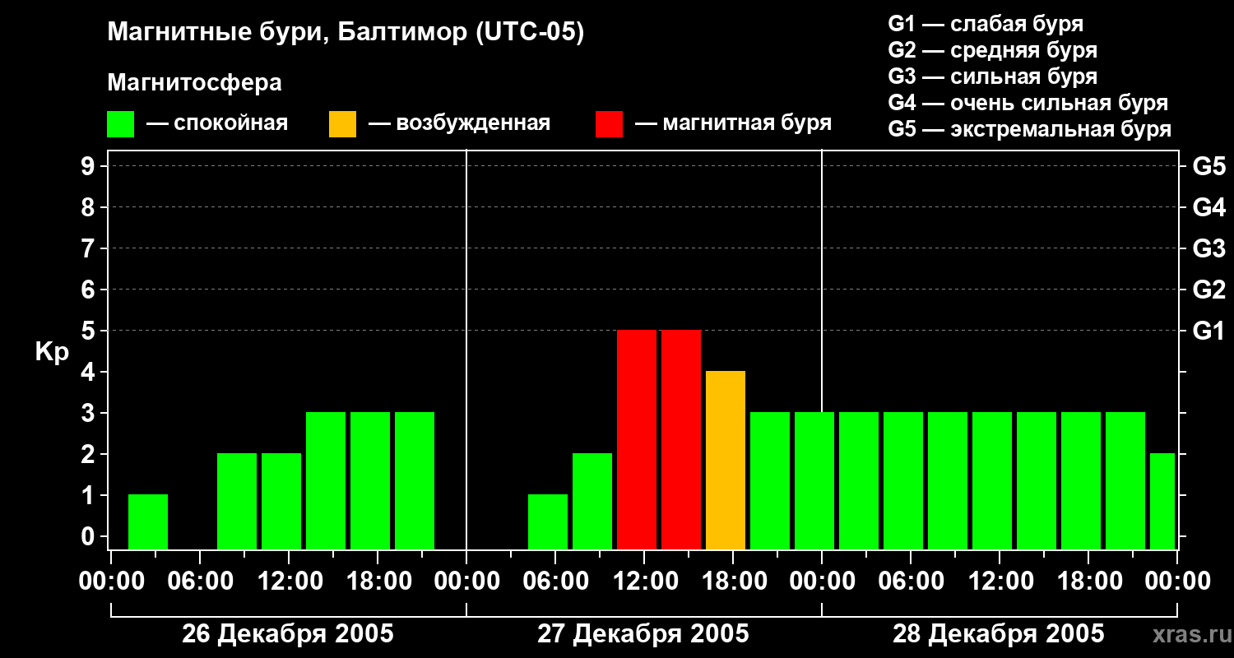The width and height of the screenshot is (1234, 658).
Task: Click the green 'спокойная' legend swatch
Action: 120,124
